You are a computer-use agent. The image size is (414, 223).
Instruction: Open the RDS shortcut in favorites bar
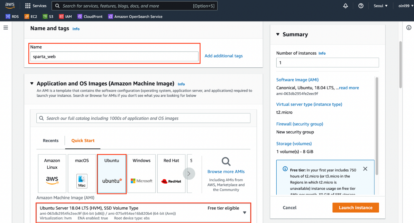[x=12, y=16]
